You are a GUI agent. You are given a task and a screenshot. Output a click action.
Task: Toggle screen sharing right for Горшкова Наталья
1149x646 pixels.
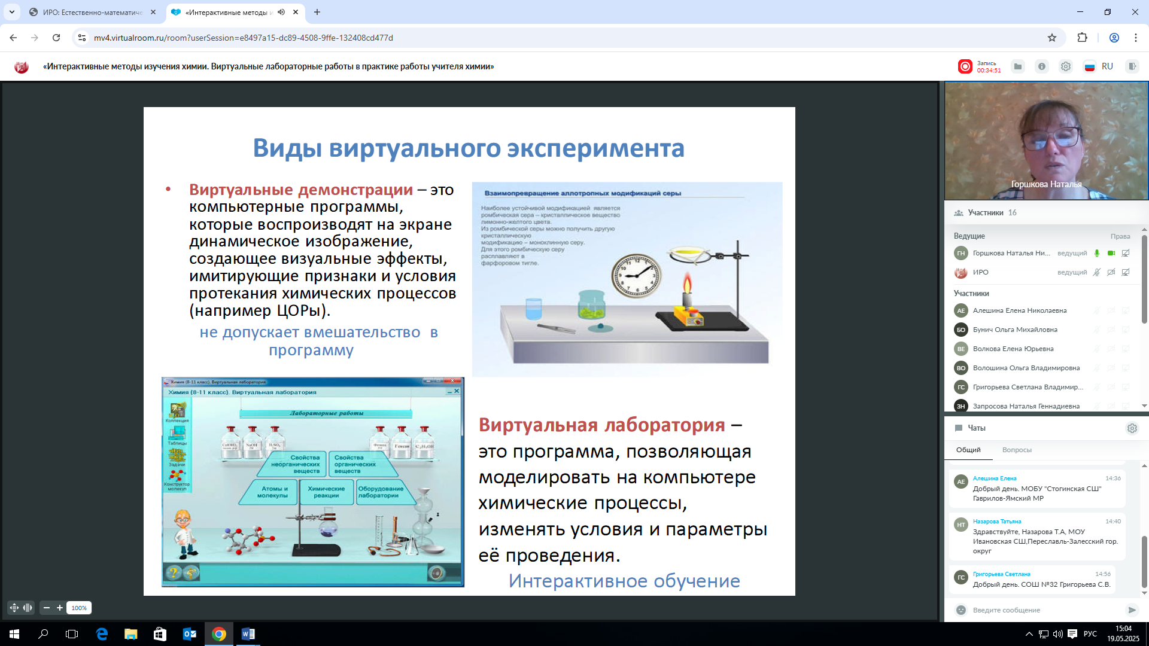click(1126, 253)
